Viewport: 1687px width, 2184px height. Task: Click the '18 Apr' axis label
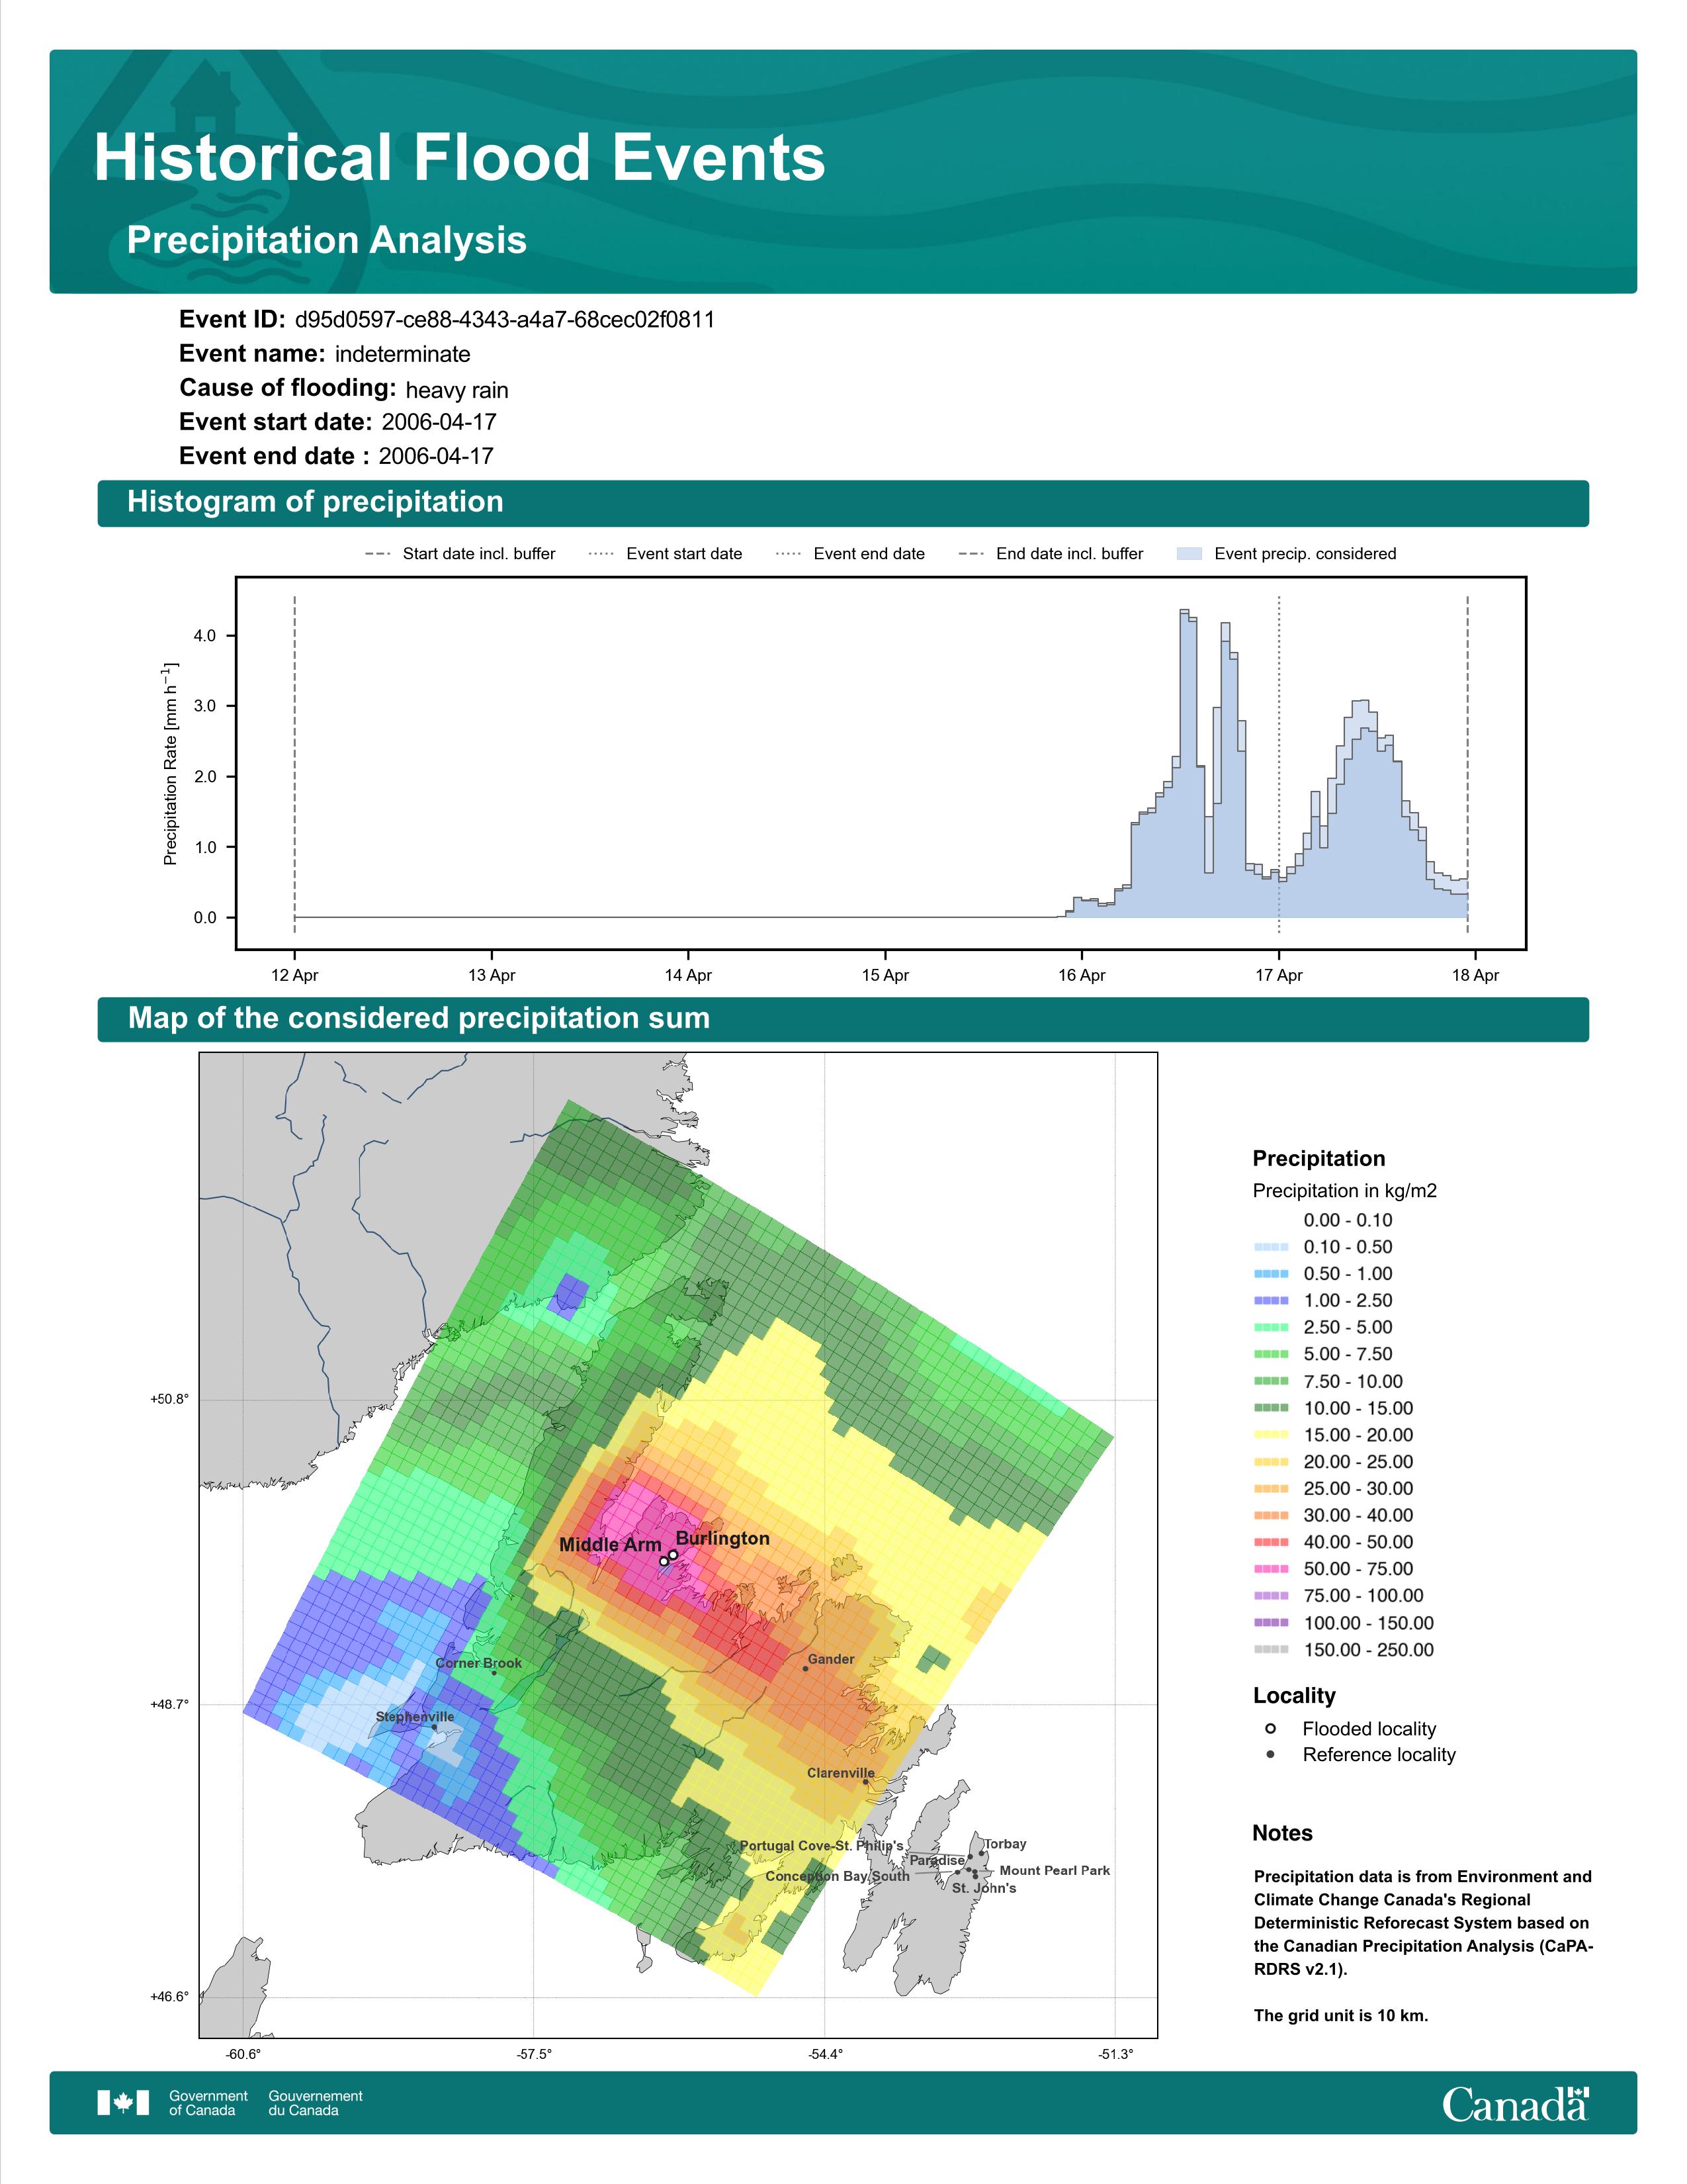[x=1476, y=975]
